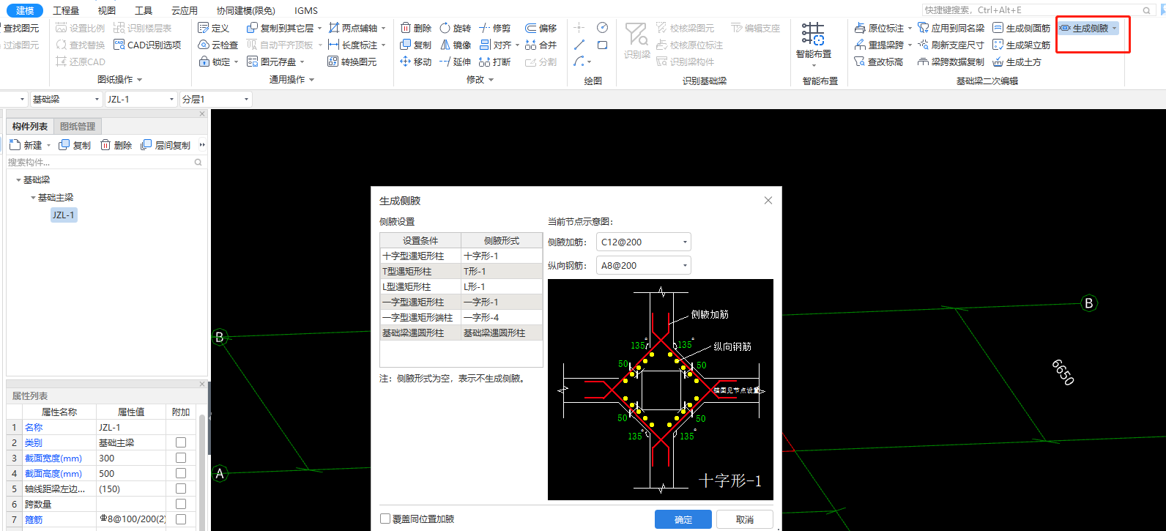This screenshot has width=1166, height=531.
Task: Open the 基础梁 component type dropdown
Action: coord(66,99)
